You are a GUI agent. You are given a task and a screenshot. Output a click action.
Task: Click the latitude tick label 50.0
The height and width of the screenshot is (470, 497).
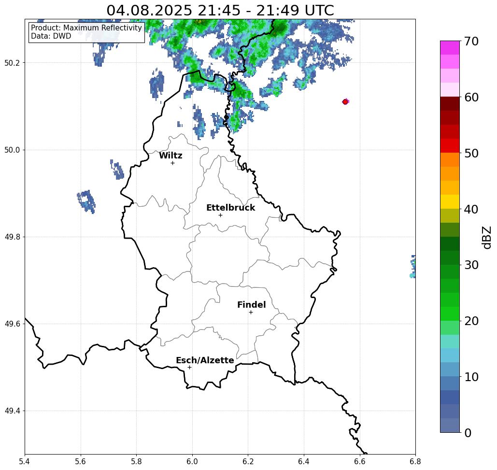12,150
